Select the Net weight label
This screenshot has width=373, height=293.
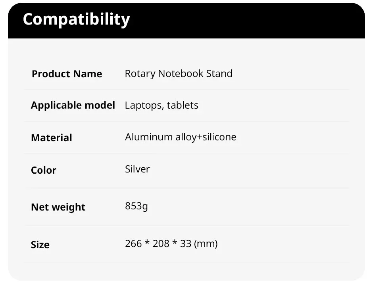click(x=58, y=207)
